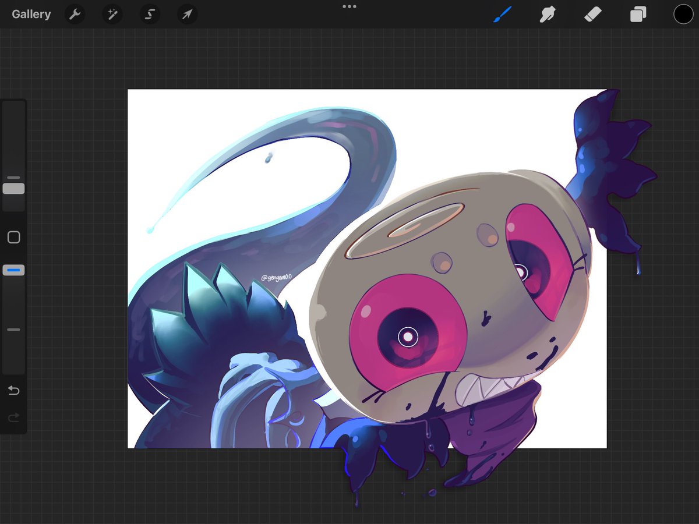Select the Eraser tool

click(x=593, y=14)
